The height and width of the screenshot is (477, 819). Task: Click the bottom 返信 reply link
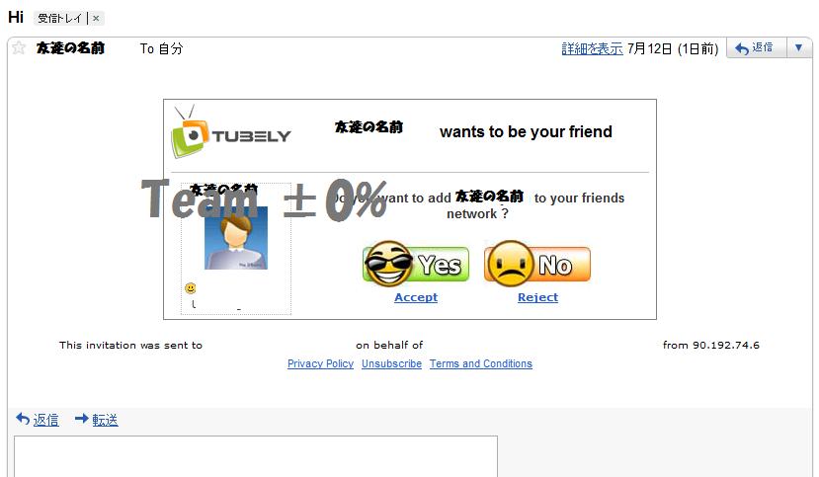pos(46,420)
